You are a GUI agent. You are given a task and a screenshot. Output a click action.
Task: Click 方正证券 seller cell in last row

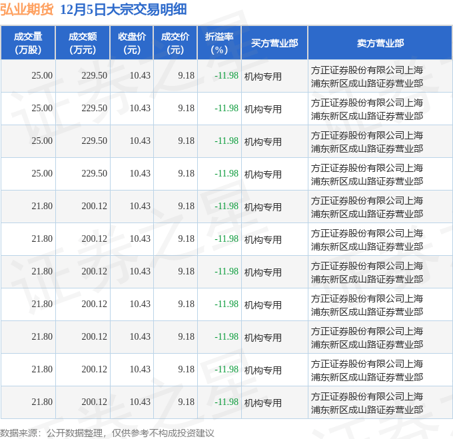tap(367, 402)
